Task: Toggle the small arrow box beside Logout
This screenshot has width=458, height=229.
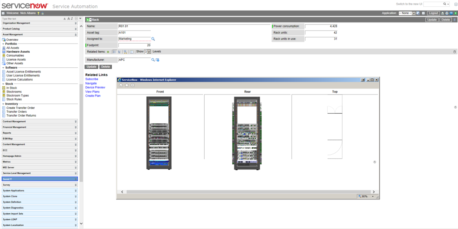Action: point(423,13)
